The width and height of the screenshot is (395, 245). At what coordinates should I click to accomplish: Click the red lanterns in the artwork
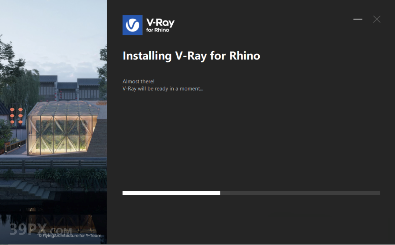click(16, 116)
